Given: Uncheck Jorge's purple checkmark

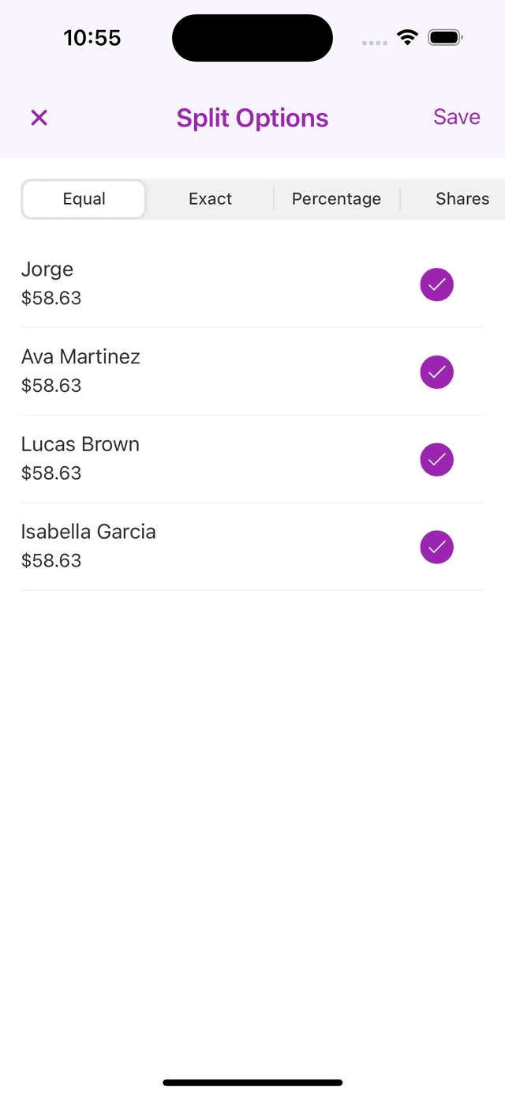Looking at the screenshot, I should tap(436, 284).
